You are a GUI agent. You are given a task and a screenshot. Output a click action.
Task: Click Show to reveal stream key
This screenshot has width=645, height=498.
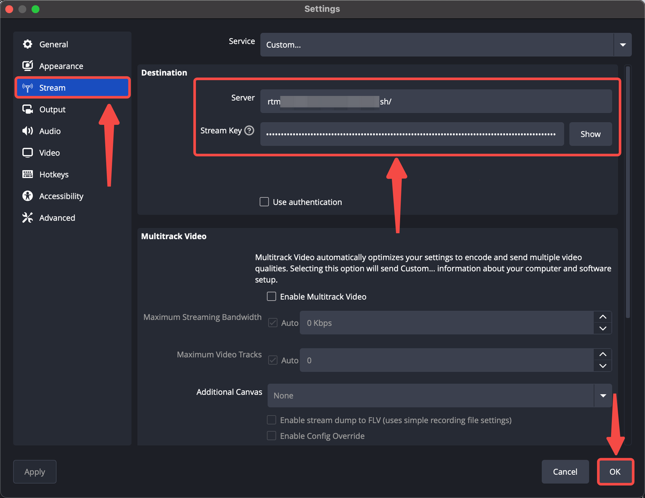(x=590, y=134)
